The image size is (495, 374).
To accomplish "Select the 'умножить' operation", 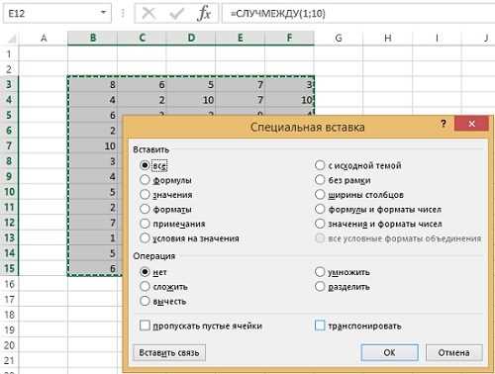I will [320, 272].
